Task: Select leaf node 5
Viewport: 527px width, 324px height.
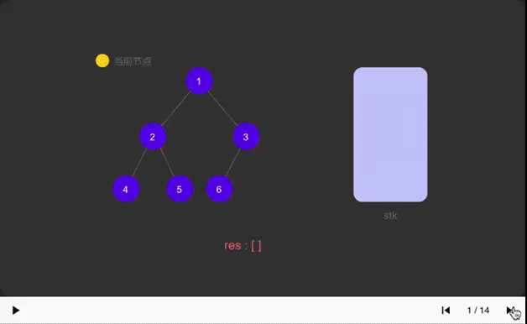Action: [x=180, y=189]
